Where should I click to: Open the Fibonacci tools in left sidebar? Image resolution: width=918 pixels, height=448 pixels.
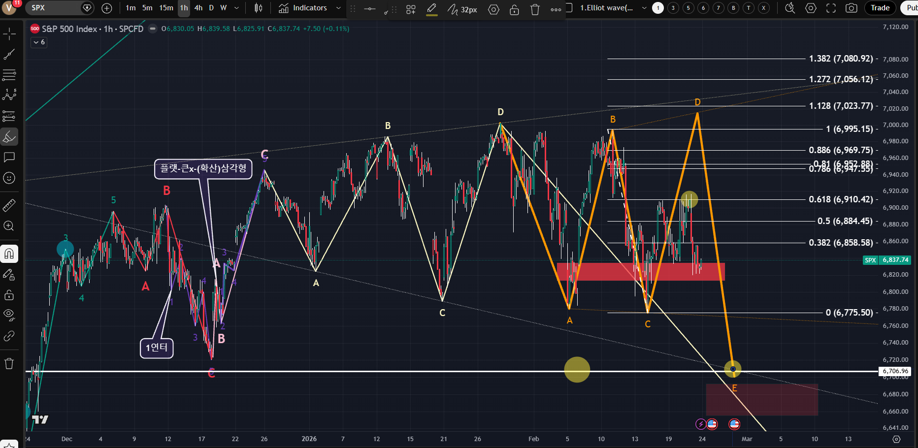click(9, 75)
